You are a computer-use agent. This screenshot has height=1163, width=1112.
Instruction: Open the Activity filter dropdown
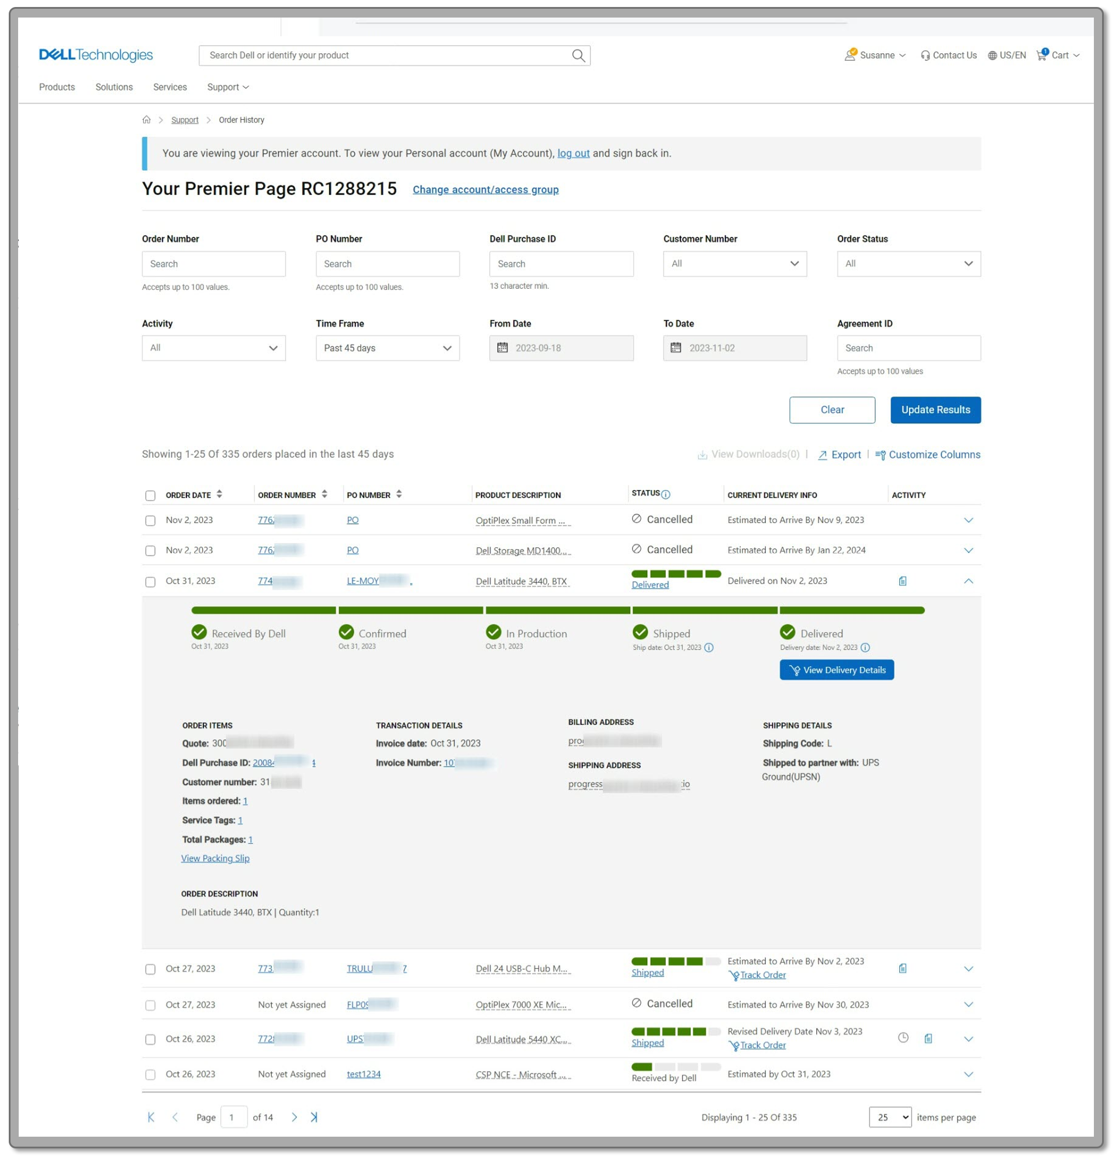pyautogui.click(x=213, y=348)
